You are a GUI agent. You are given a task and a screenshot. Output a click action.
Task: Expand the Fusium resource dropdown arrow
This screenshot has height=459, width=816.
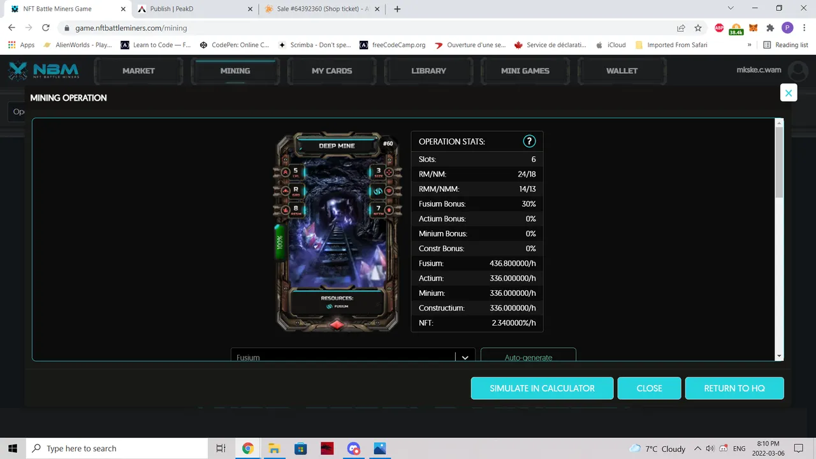pyautogui.click(x=465, y=357)
